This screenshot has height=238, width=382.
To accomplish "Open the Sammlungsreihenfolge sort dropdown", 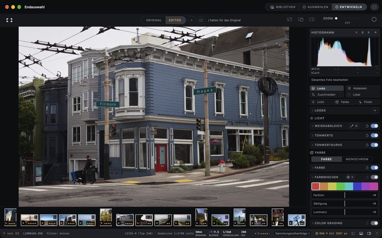I will click(292, 233).
